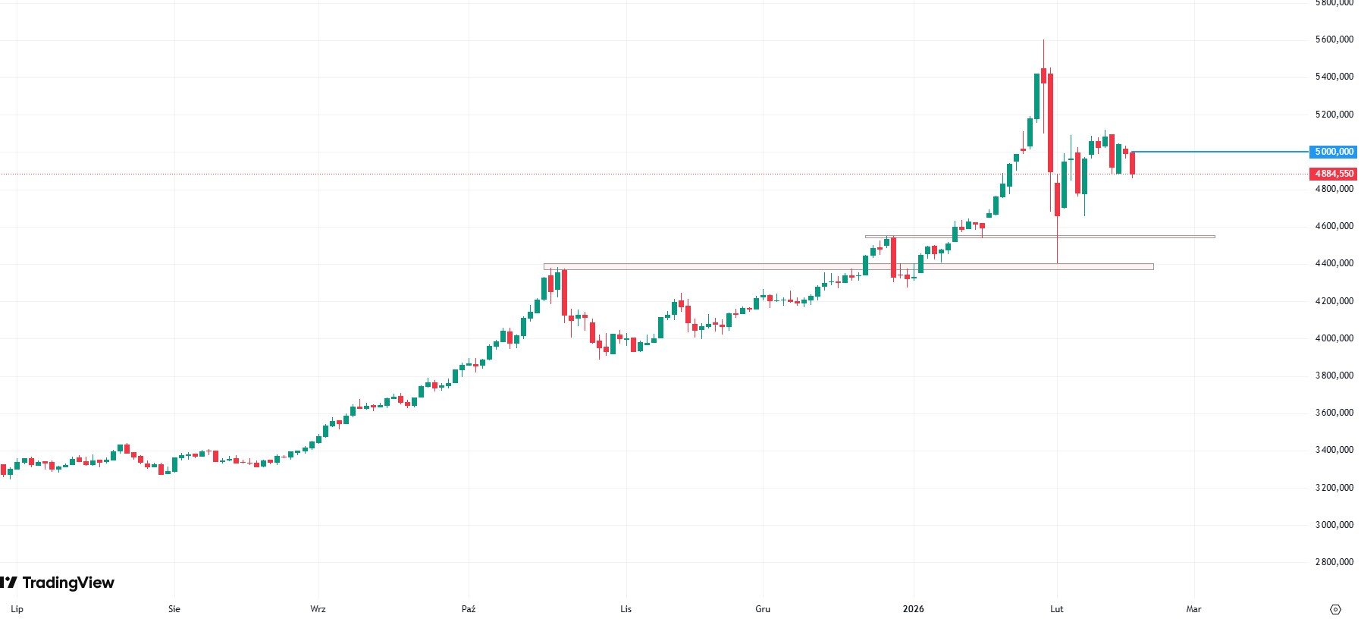Click the TradingView logo
The height and width of the screenshot is (619, 1361).
tap(58, 583)
